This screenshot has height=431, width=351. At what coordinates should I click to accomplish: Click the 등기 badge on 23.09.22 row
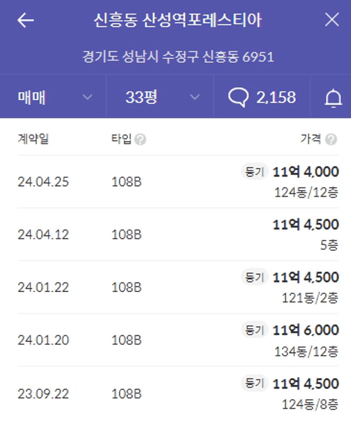coord(254,383)
